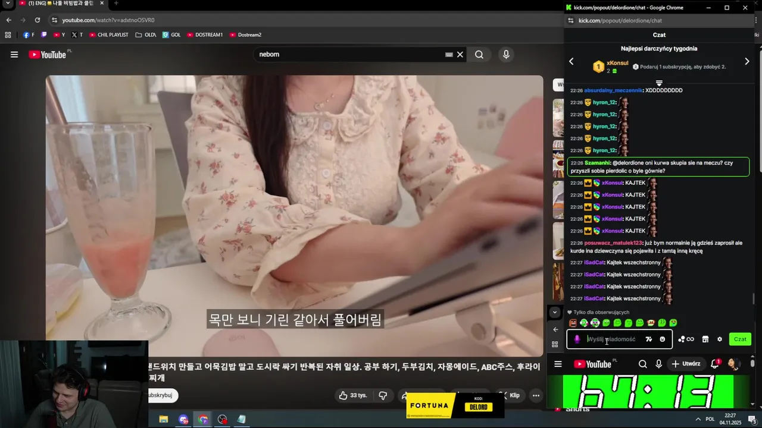
Task: Open xKonsul gifter profile
Action: tap(617, 63)
